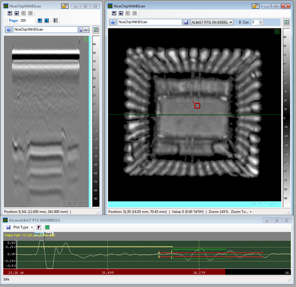The height and width of the screenshot is (287, 296).
Task: Click the blue help icon in the C-scan window
Action: 113,22
